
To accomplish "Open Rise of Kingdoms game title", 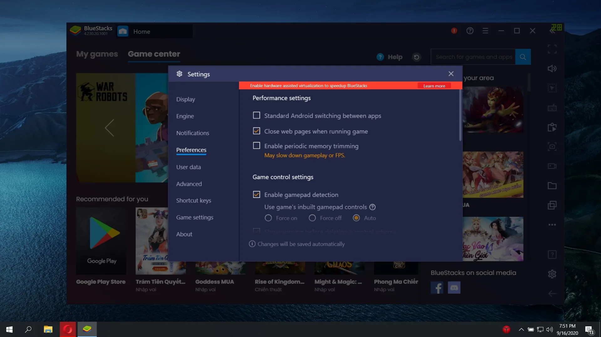I will (x=279, y=282).
